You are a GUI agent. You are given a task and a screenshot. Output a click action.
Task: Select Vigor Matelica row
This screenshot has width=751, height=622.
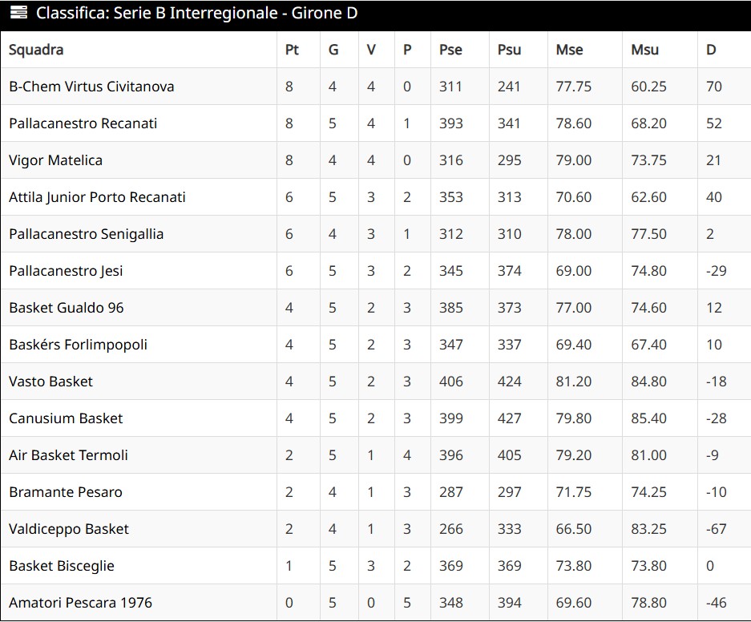pyautogui.click(x=56, y=160)
